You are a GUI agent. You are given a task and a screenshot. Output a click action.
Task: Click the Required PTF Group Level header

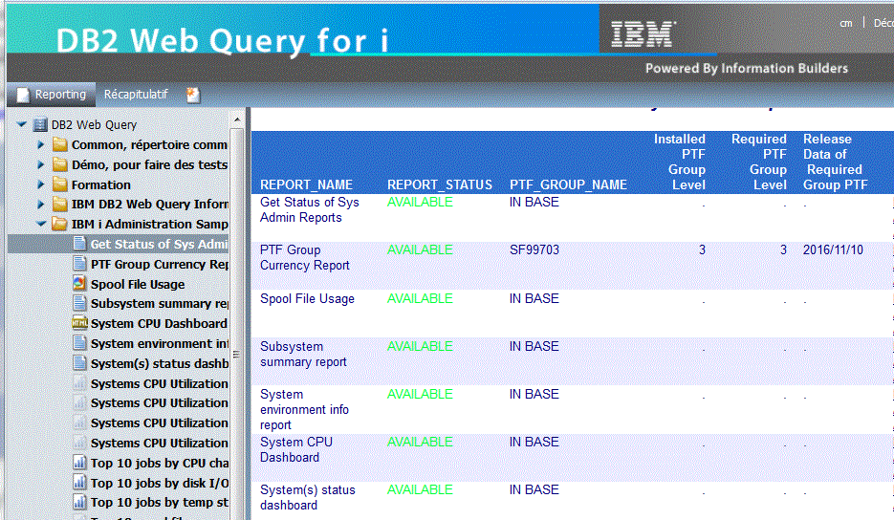tap(759, 162)
